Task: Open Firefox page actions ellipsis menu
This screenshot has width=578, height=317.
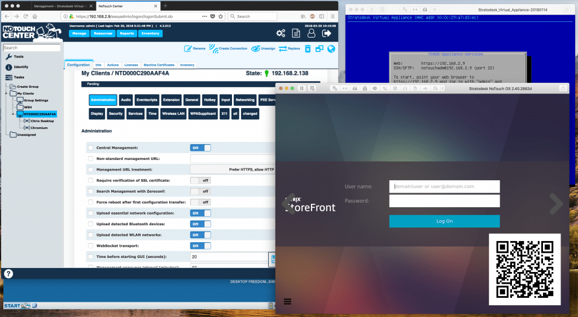Action: [204, 16]
